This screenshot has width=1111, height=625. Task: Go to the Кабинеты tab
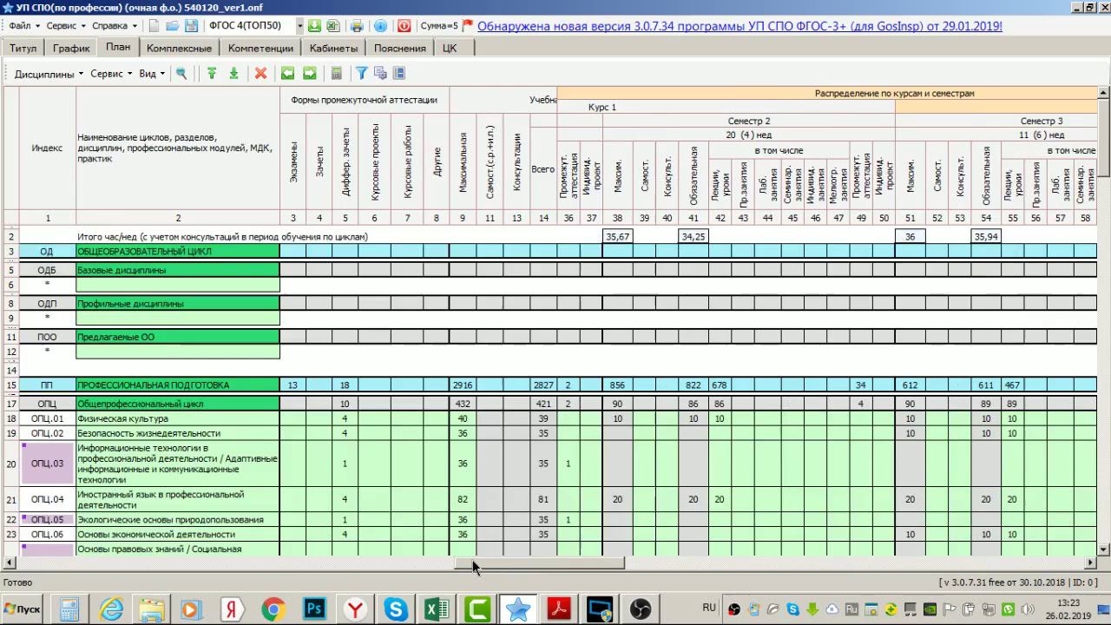tap(333, 49)
